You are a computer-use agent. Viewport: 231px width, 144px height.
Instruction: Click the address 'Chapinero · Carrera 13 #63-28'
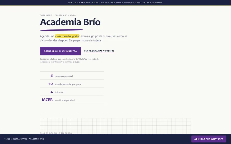pos(58,15)
